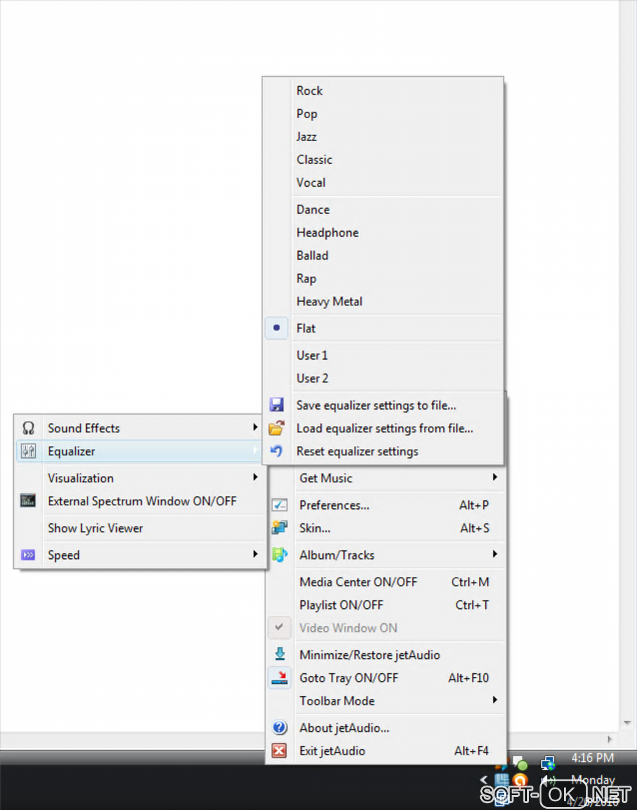Click the External Spectrum Window icon
637x810 pixels.
point(28,501)
